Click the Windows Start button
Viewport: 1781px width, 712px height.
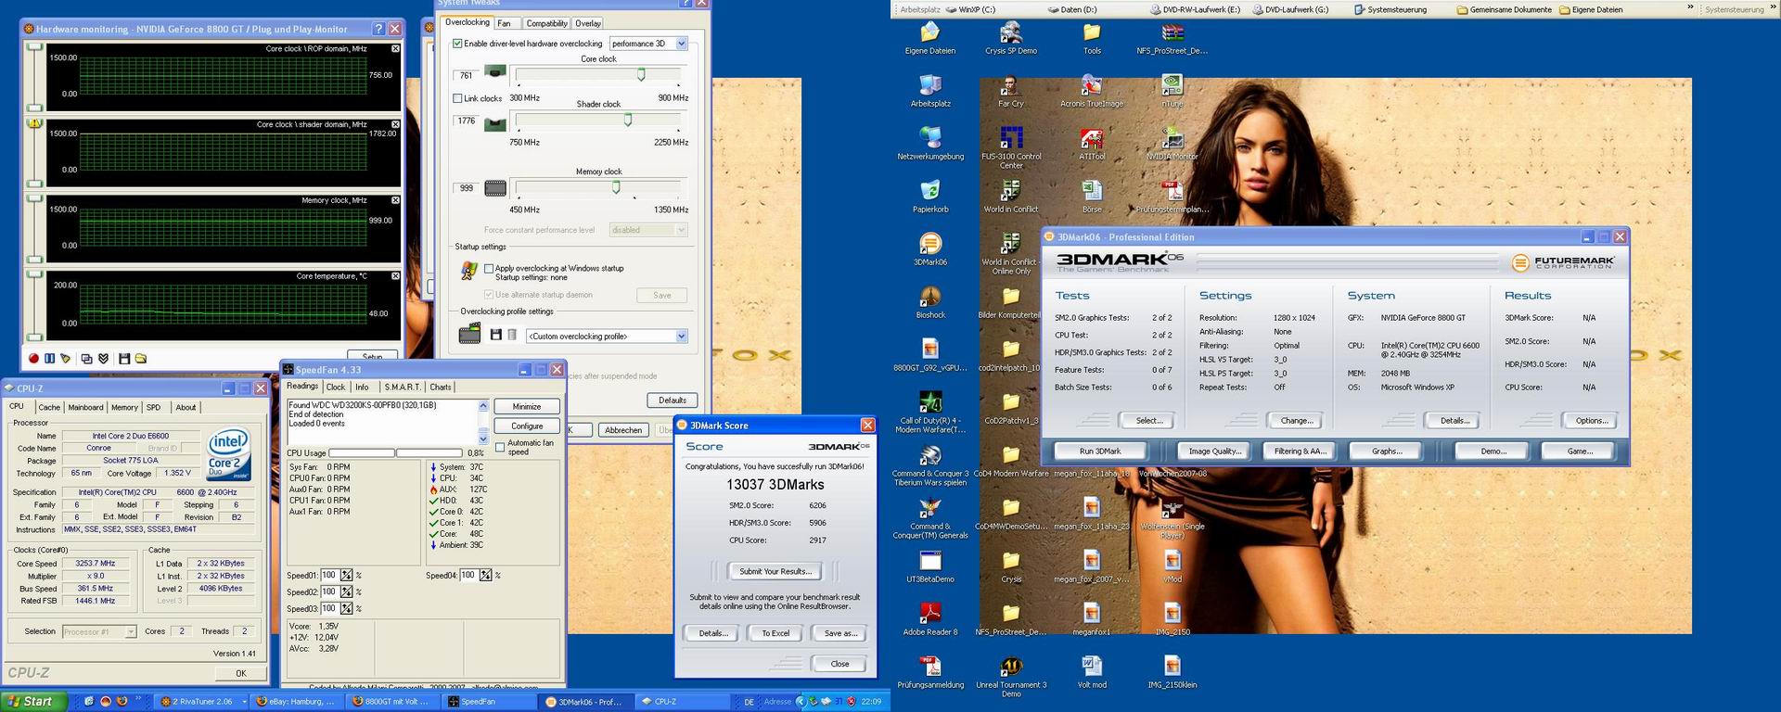pos(34,702)
